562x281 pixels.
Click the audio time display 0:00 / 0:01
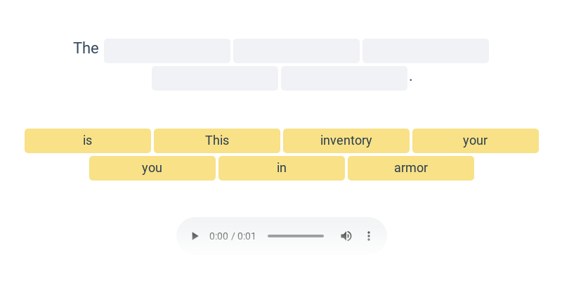(233, 236)
